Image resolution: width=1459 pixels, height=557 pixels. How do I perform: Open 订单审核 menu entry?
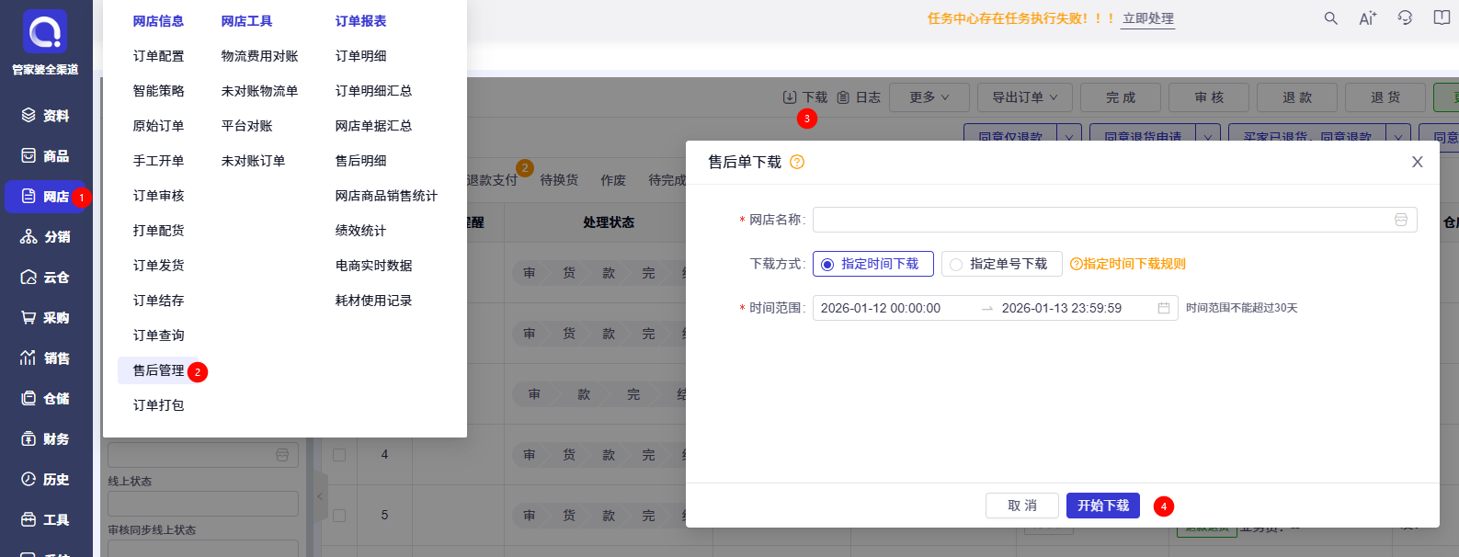click(x=158, y=196)
